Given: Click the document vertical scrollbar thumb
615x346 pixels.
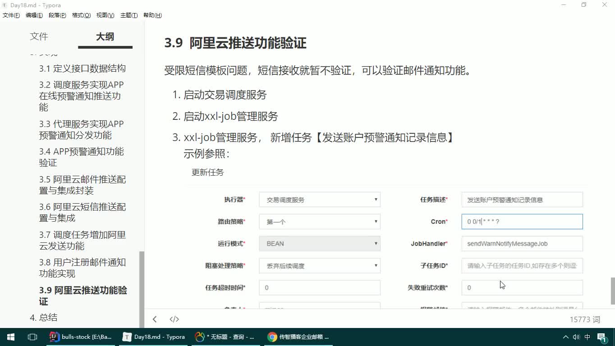Looking at the screenshot, I should (612, 291).
